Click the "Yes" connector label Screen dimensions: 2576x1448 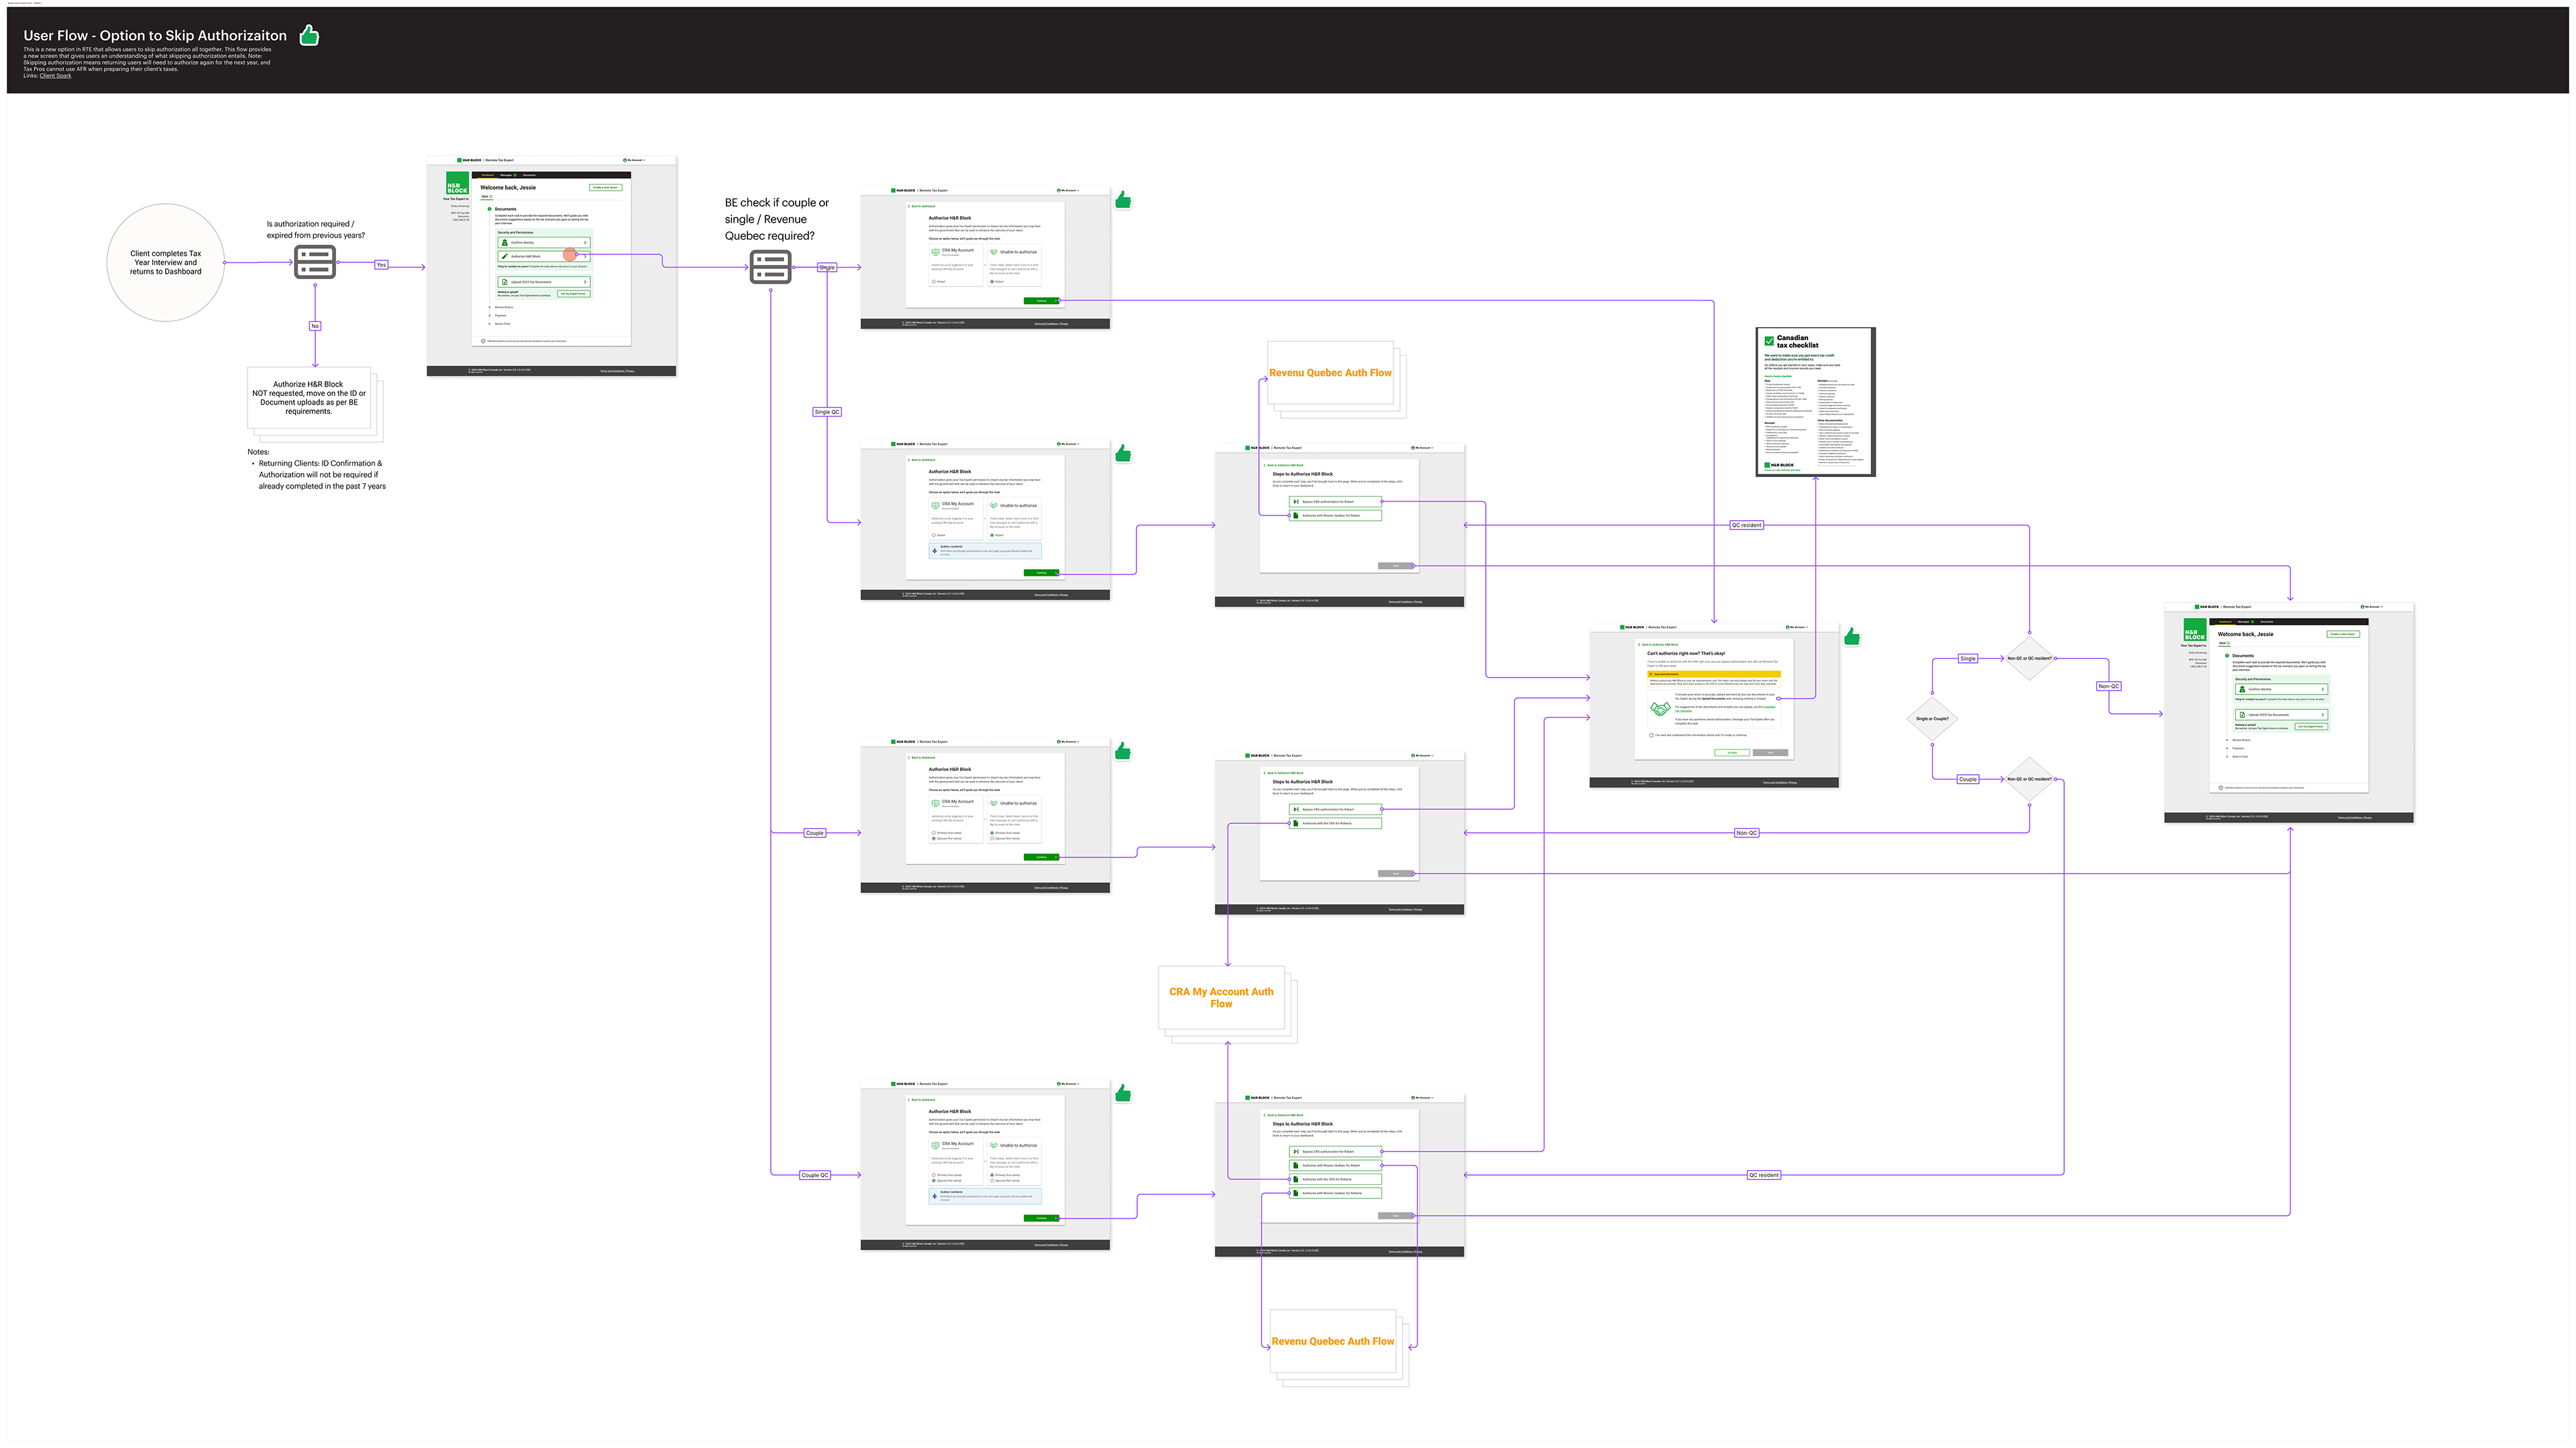[381, 265]
